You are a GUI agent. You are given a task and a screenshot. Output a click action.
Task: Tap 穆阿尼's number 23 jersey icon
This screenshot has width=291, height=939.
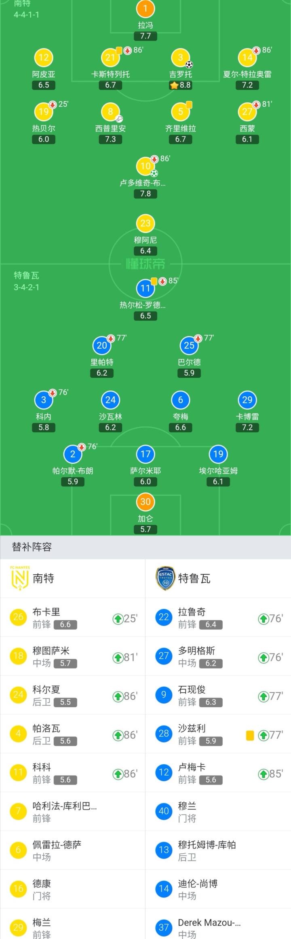pos(145,223)
